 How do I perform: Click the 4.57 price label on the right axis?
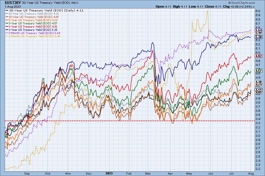259,71
